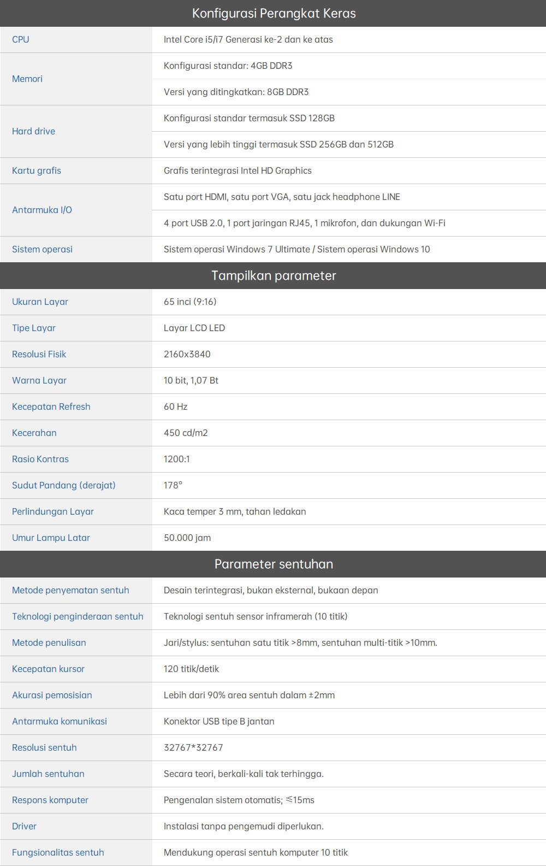Click the Ukuran Layar label
The image size is (546, 866).
coord(40,302)
